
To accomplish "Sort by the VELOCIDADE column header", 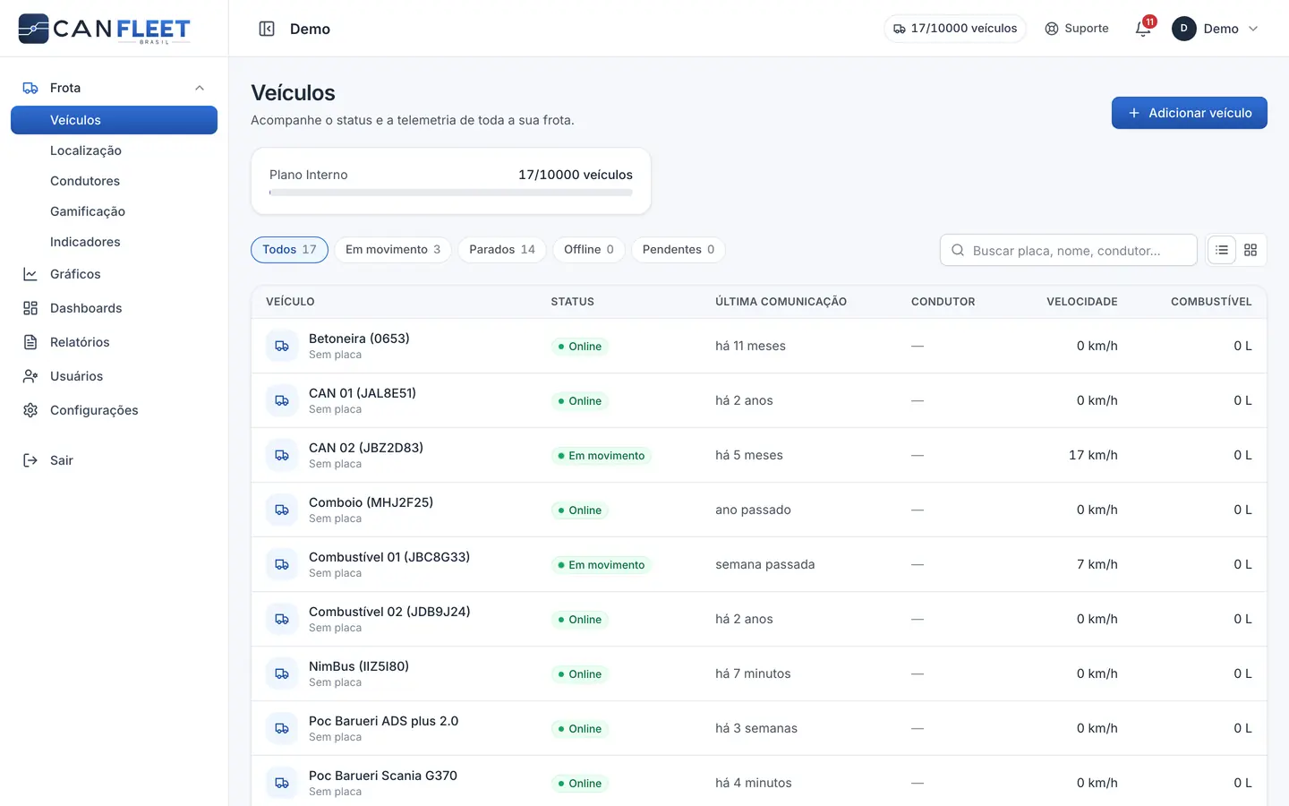I will point(1081,302).
